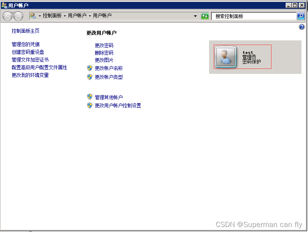Click the 更改图片 link
This screenshot has width=308, height=232.
pyautogui.click(x=104, y=60)
